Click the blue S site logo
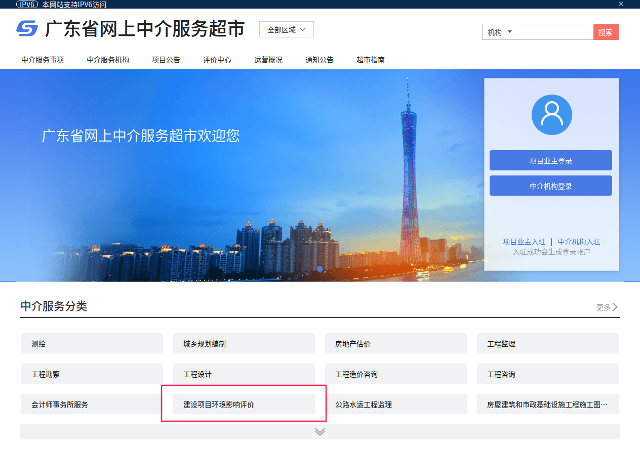 pos(27,29)
